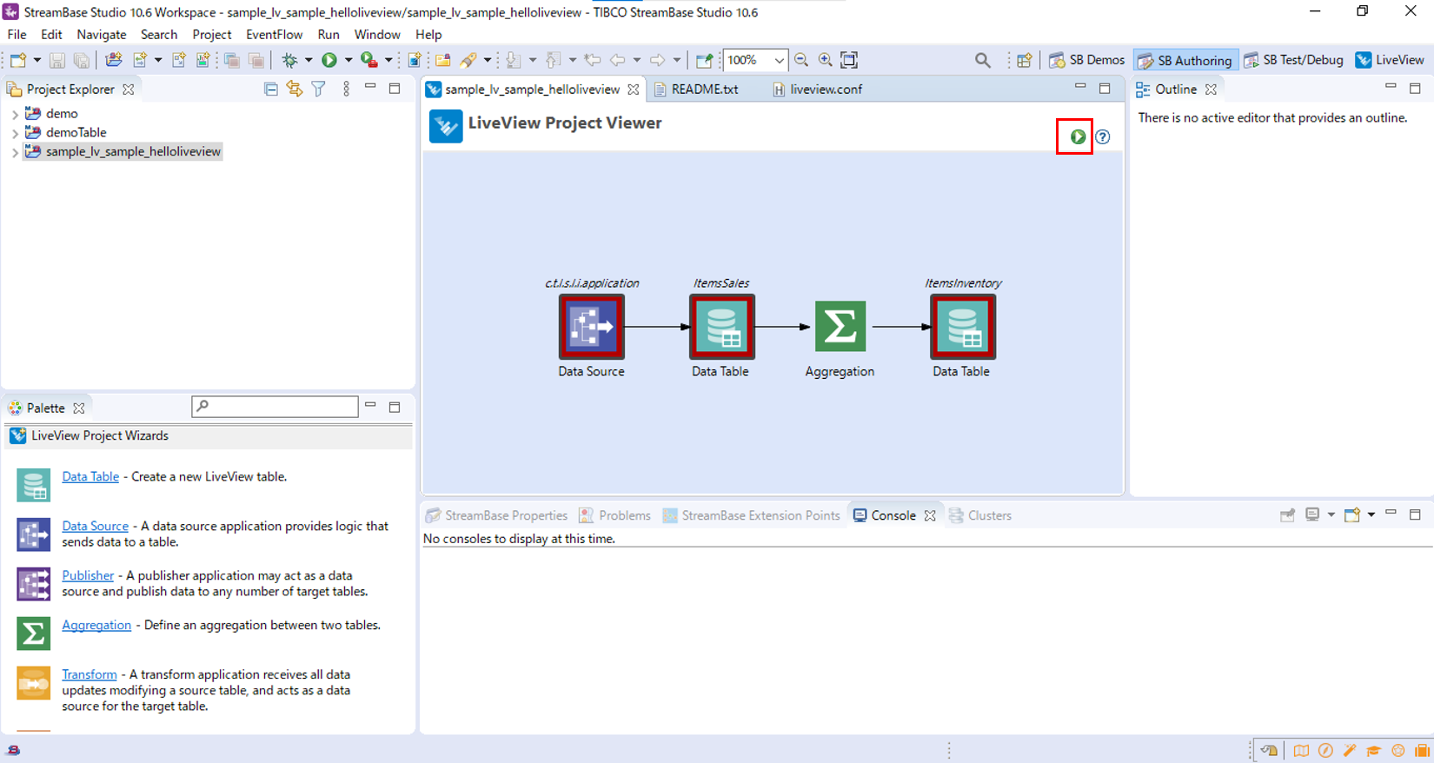Toggle Link with Editor in Project Explorer
The image size is (1434, 763).
pos(295,89)
